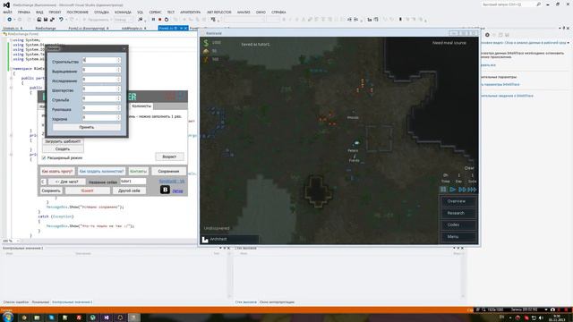Open the ПРОЕКТ menu
Image resolution: width=573 pixels, height=322 pixels.
point(55,12)
